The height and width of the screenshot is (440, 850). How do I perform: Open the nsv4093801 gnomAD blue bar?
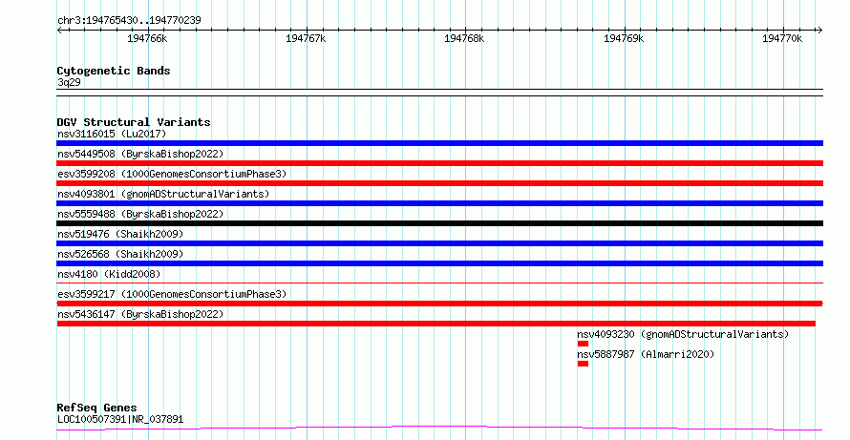click(x=439, y=203)
